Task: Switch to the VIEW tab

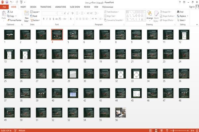Action: (x=96, y=7)
